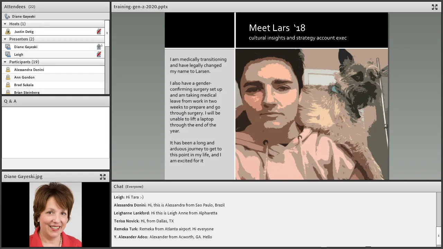Click the Chat (Everyone) pod title
443x249 pixels.
128,186
